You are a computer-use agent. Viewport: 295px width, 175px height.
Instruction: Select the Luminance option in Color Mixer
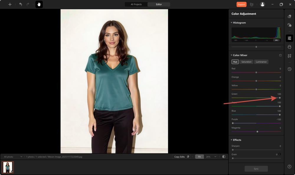tap(261, 62)
